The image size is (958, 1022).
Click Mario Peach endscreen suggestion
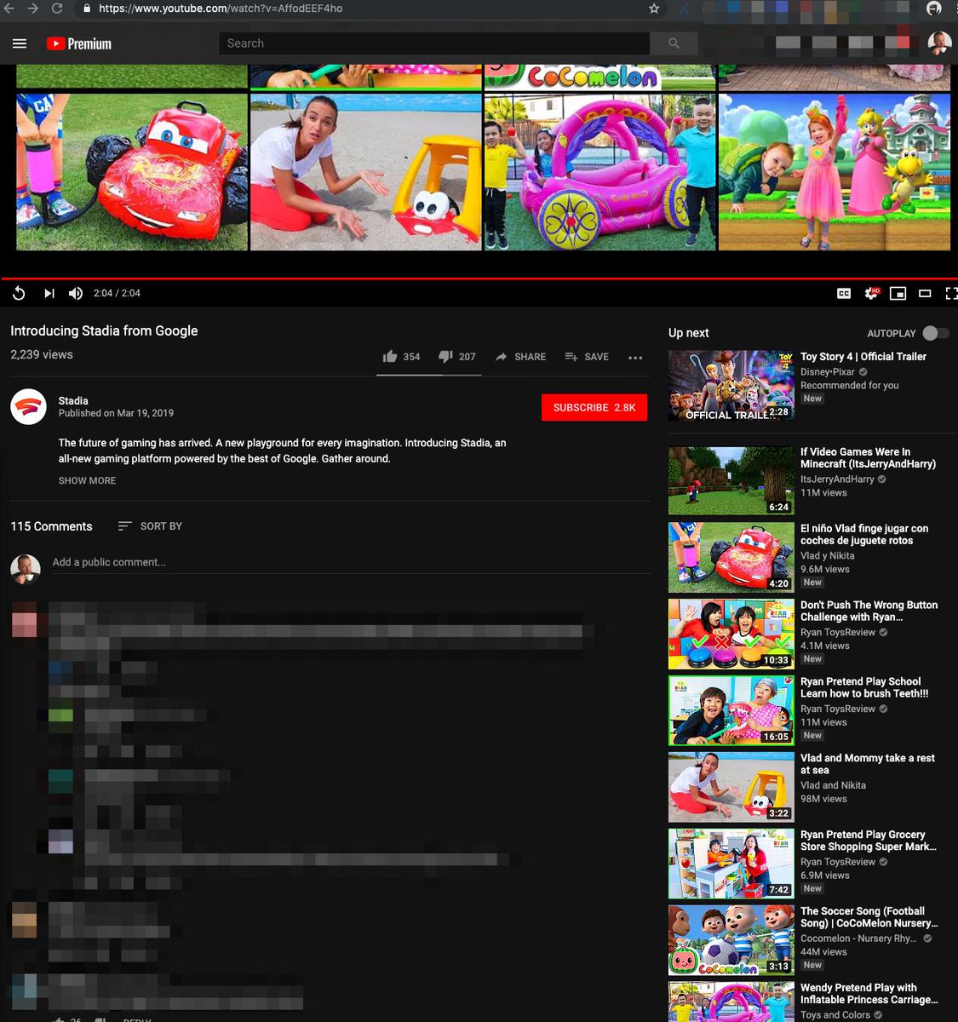(x=835, y=172)
